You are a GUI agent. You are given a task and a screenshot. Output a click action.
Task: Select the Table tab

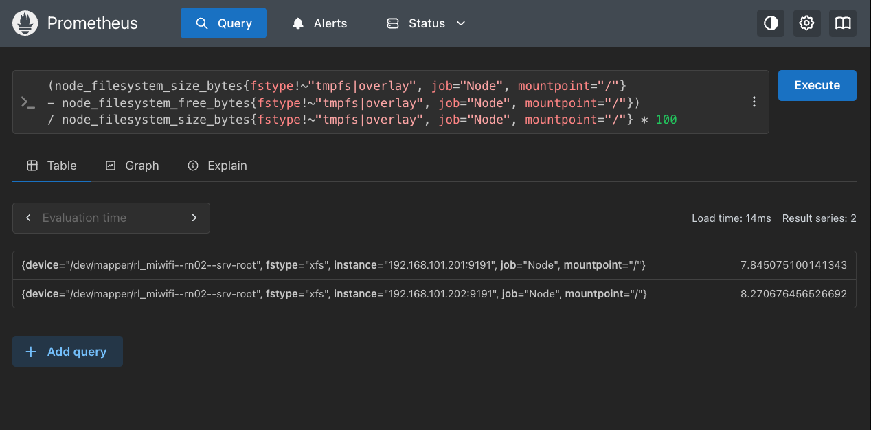(x=52, y=166)
